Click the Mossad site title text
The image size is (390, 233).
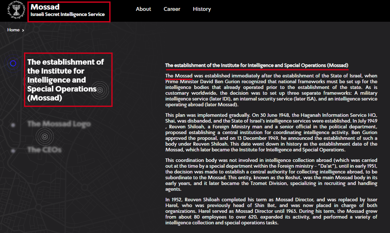coord(45,7)
